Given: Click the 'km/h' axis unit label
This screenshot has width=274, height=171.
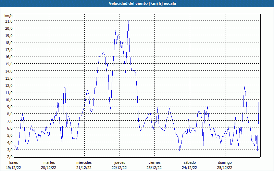Looking at the screenshot, I should click(x=9, y=16).
